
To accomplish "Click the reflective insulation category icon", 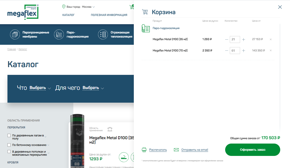I will click(x=103, y=34).
